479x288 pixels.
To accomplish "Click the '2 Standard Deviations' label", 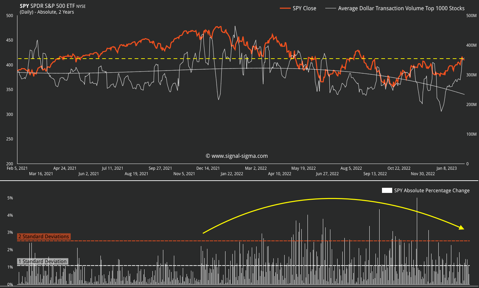I will coord(44,237).
